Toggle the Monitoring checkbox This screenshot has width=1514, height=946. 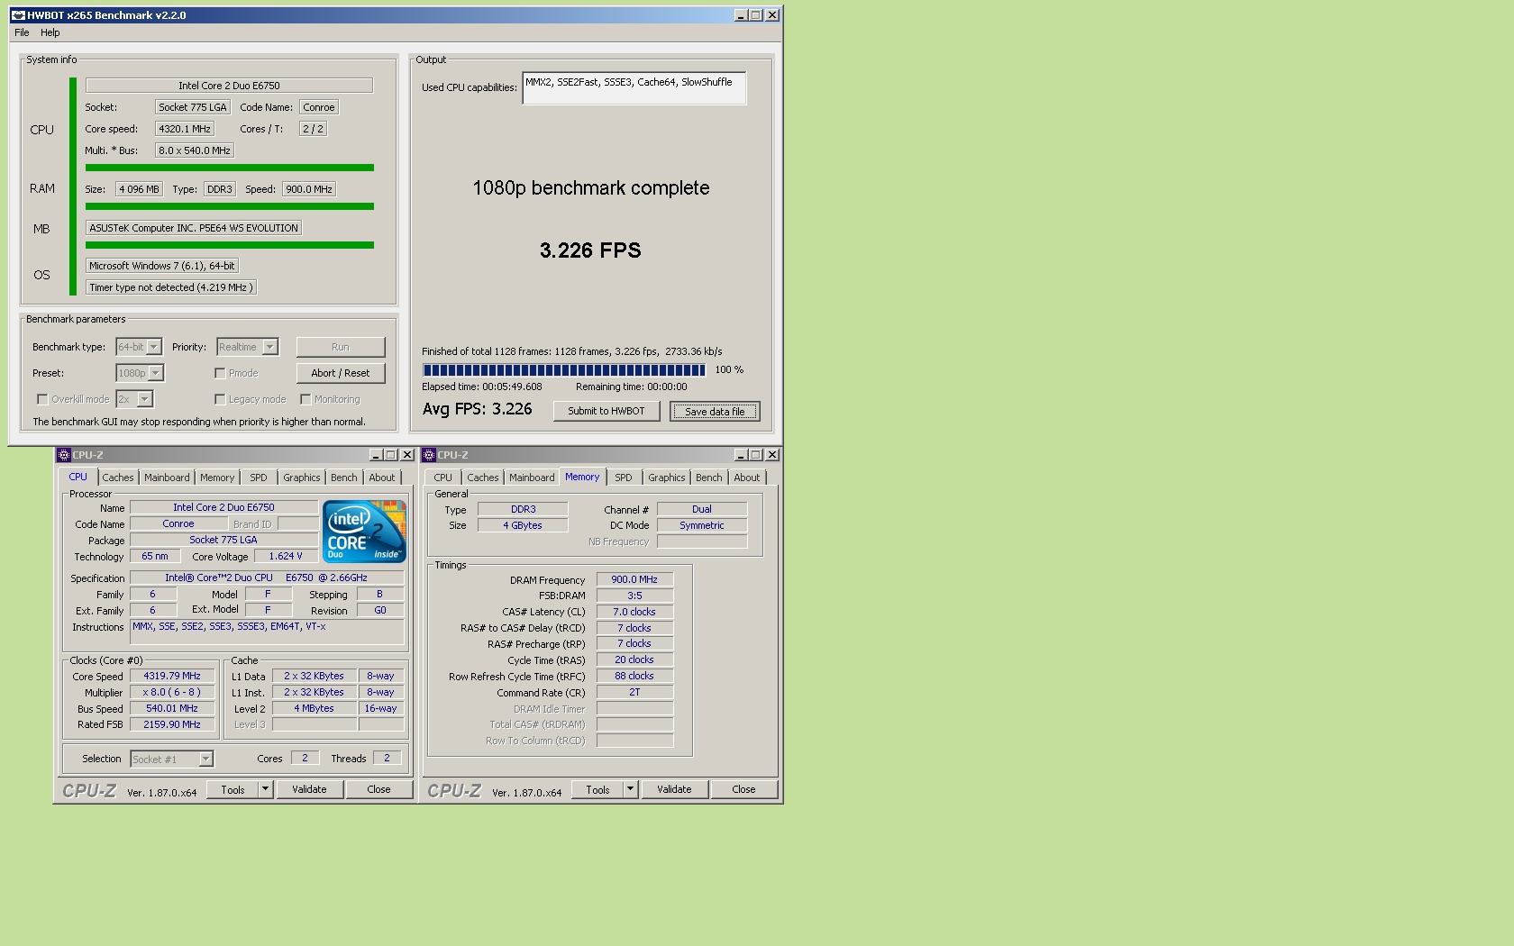coord(306,399)
